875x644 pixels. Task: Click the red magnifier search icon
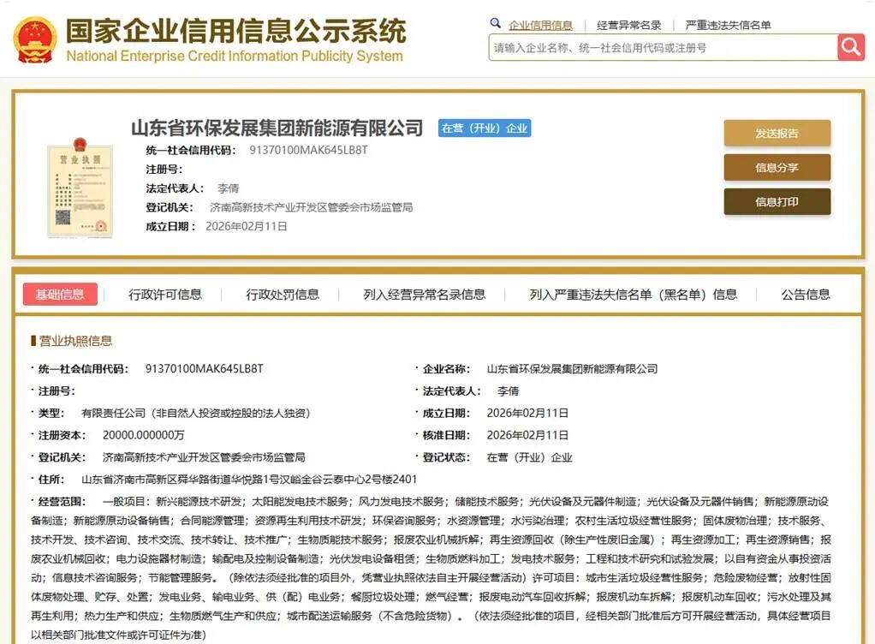point(850,48)
